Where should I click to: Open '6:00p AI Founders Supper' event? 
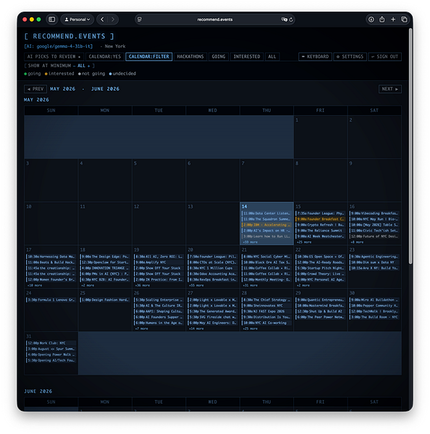159,318
